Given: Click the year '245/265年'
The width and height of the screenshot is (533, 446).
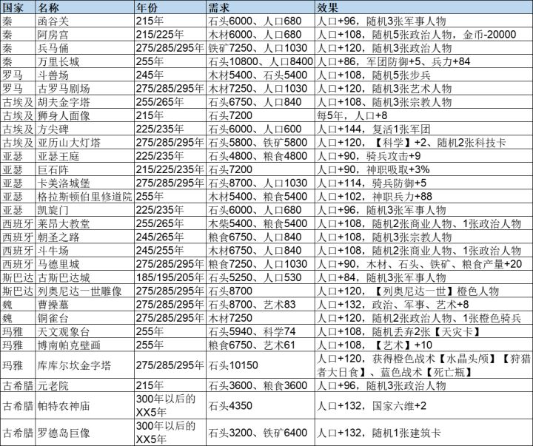Looking at the screenshot, I should point(170,237).
